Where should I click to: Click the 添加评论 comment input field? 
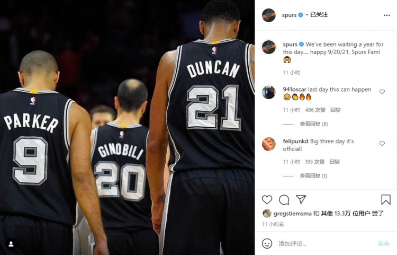tap(326, 243)
